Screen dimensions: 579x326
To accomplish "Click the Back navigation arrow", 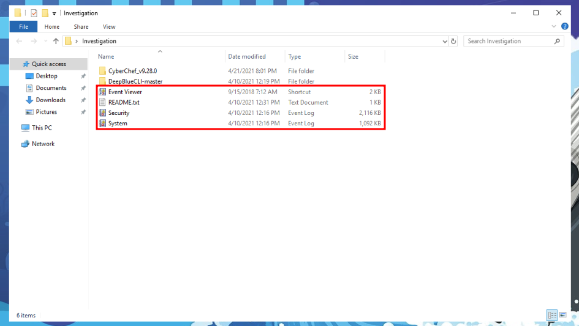I will click(19, 41).
